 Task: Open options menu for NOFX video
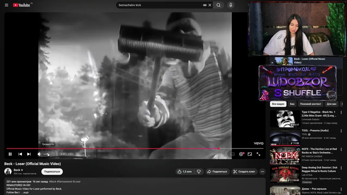tap(341, 149)
